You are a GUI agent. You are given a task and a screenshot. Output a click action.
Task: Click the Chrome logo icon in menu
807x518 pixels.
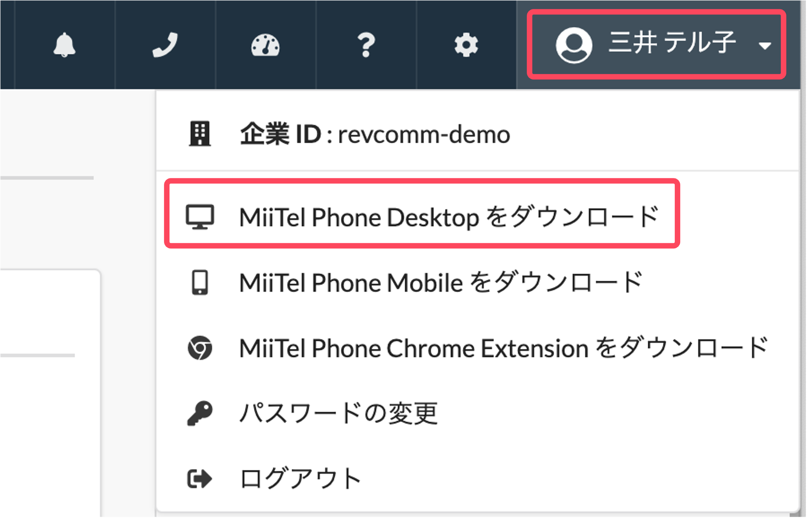[200, 348]
